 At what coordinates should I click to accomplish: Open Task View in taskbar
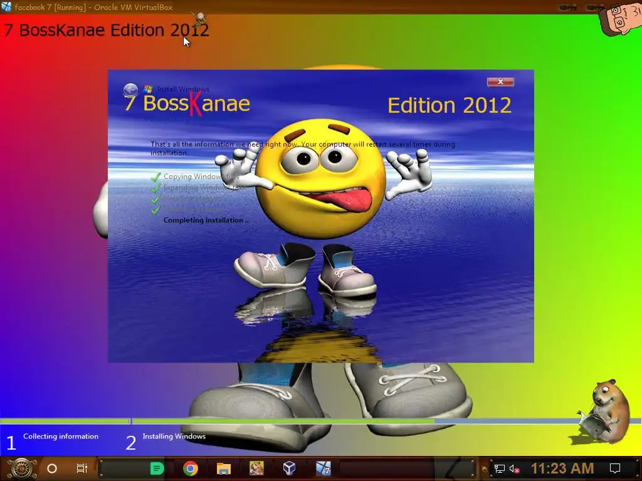[82, 468]
